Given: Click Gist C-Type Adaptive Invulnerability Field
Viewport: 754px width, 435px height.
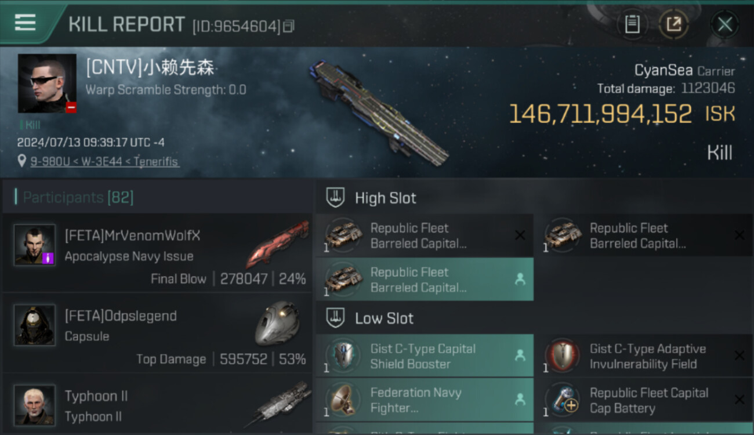Looking at the screenshot, I should (643, 356).
